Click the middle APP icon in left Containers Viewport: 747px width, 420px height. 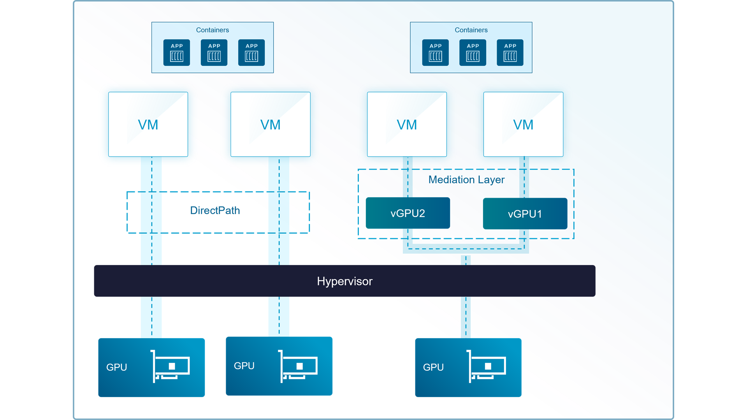[214, 53]
